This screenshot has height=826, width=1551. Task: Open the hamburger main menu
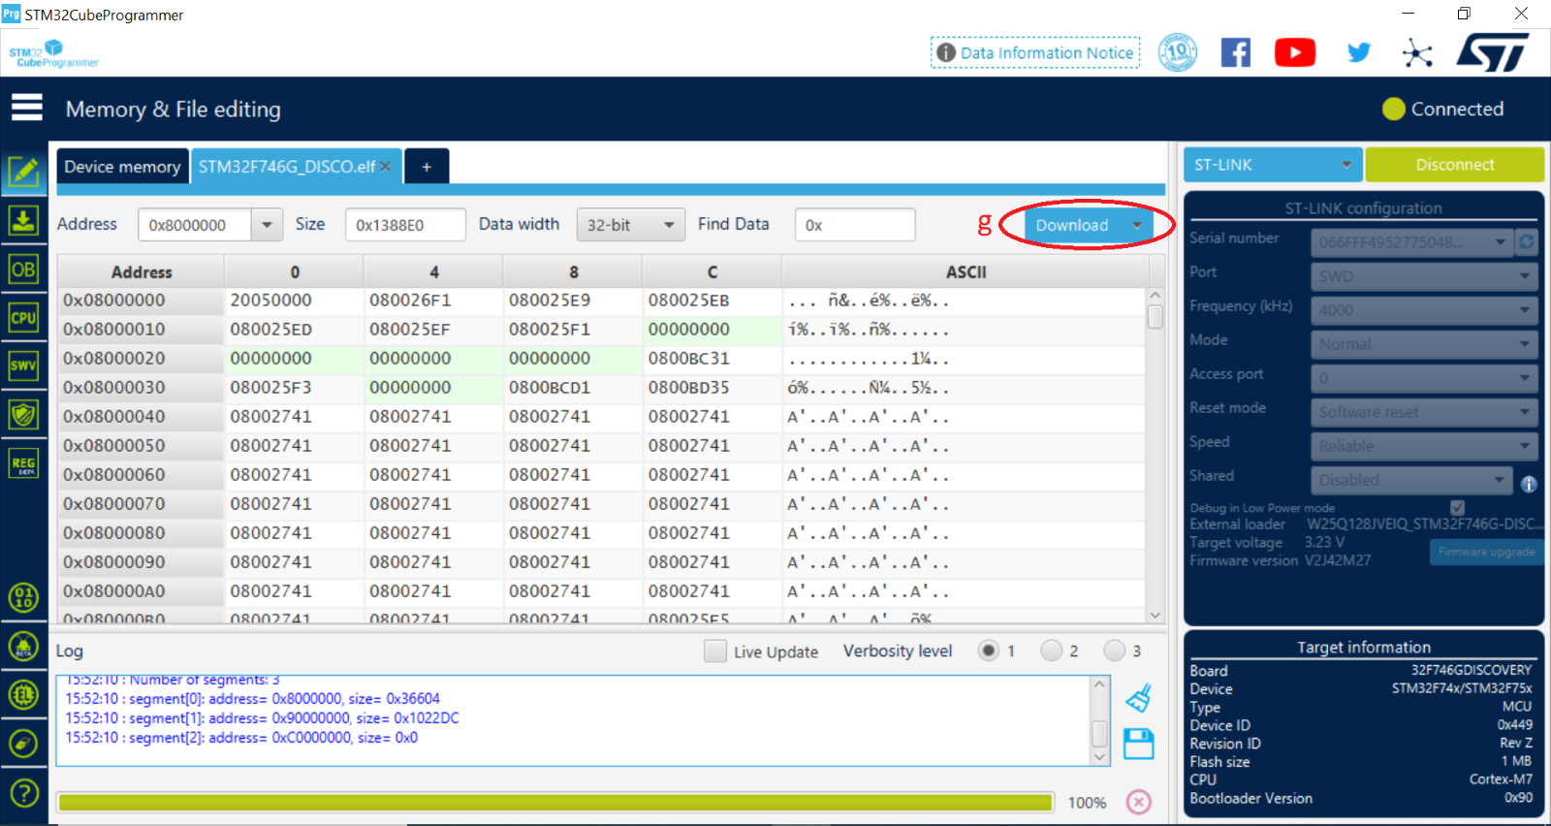27,108
